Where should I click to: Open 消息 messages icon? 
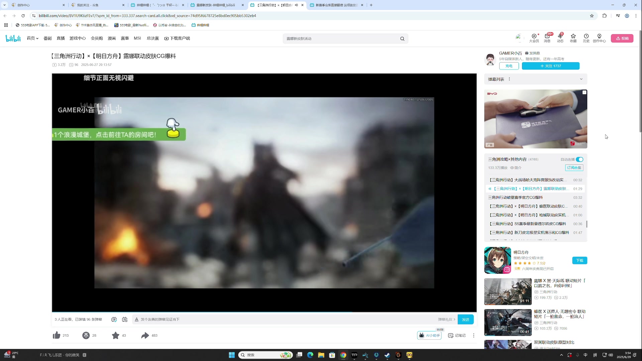pos(547,38)
